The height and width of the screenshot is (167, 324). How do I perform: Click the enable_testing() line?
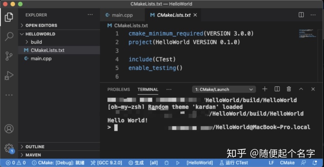(156, 68)
